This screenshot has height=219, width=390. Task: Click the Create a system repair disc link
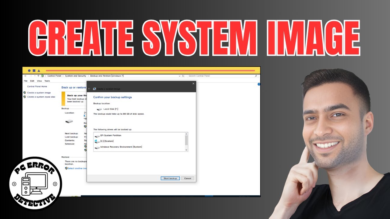point(41,97)
